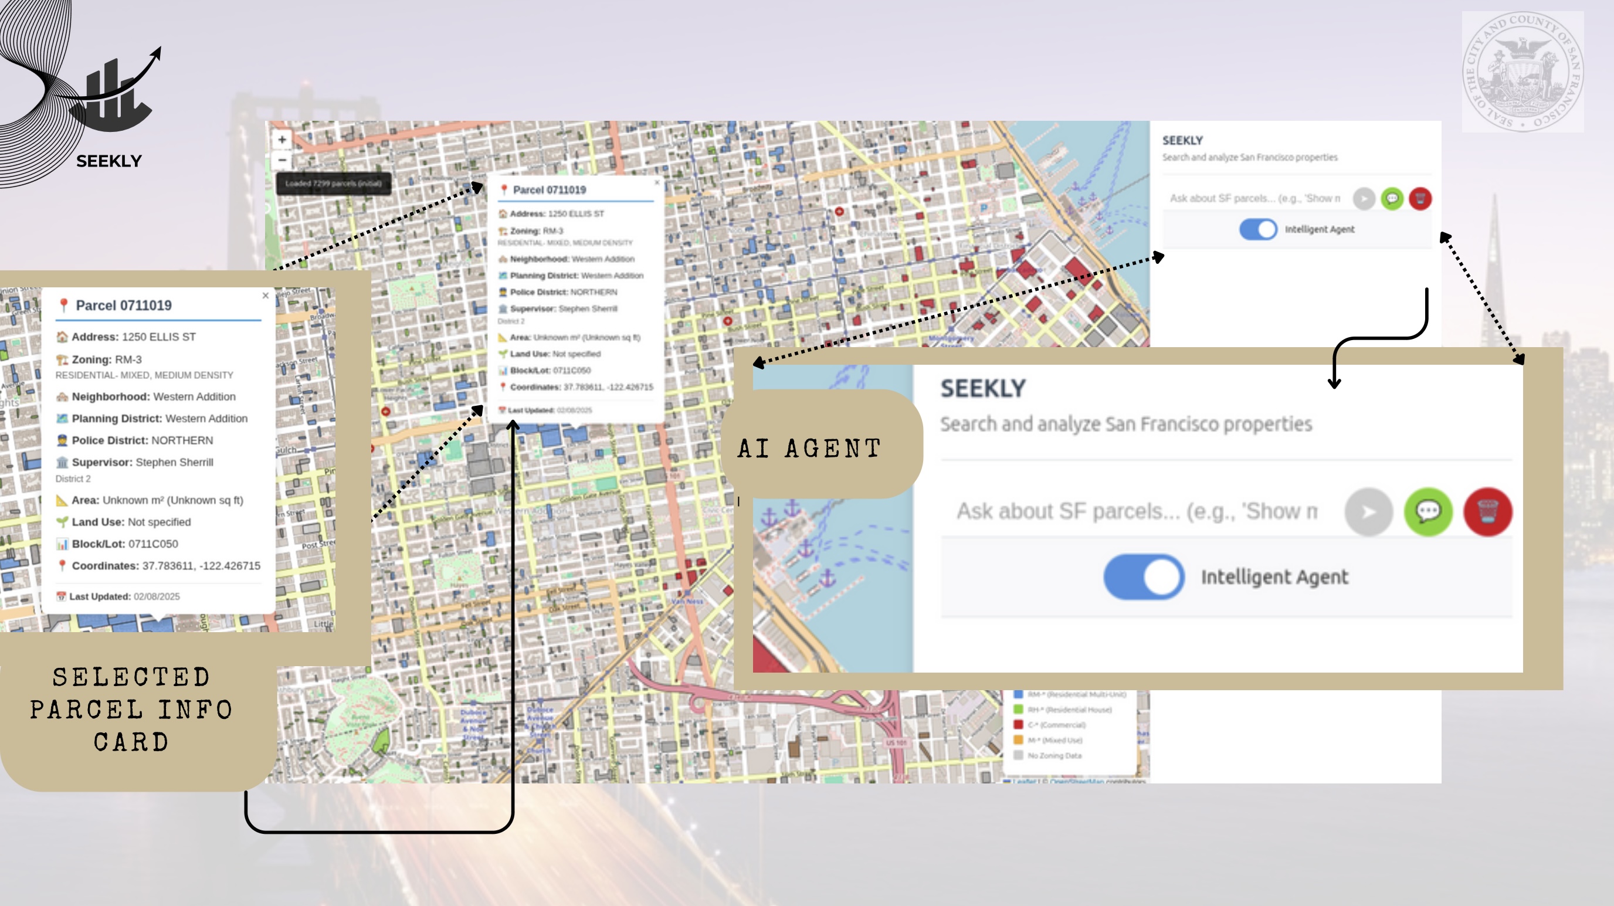Click the small 'Ask about SF parcels' sidebar input
Image resolution: width=1614 pixels, height=906 pixels.
(1254, 199)
